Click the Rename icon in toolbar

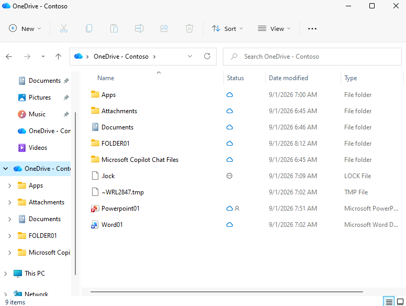(x=139, y=28)
